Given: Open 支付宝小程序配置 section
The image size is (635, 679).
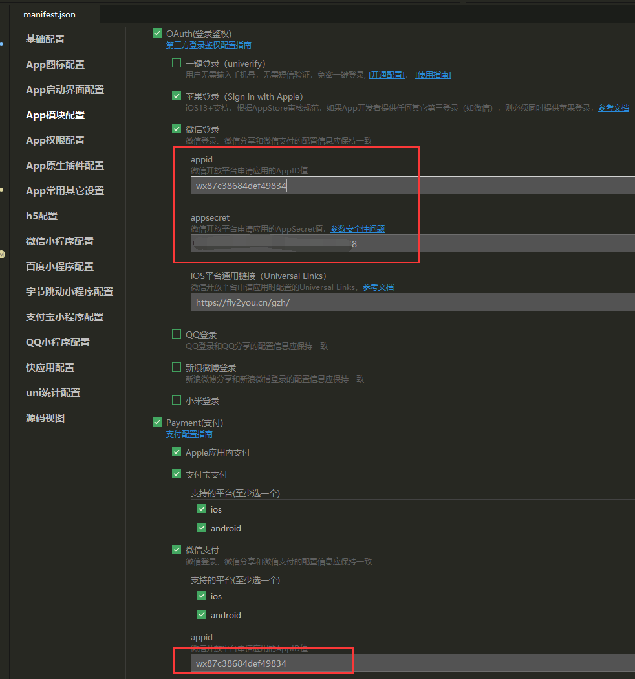Looking at the screenshot, I should tap(65, 317).
